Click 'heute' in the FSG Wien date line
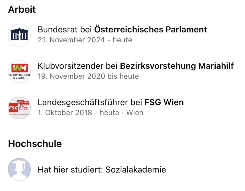The width and height of the screenshot is (245, 191). [x=109, y=113]
